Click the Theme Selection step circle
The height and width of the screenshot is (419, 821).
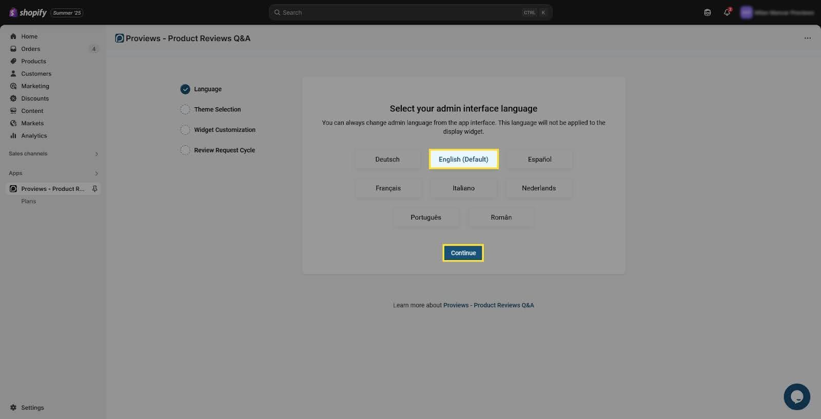pos(185,110)
